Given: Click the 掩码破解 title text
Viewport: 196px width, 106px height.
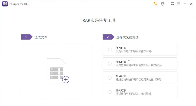Looking at the screenshot, I should (x=121, y=76).
